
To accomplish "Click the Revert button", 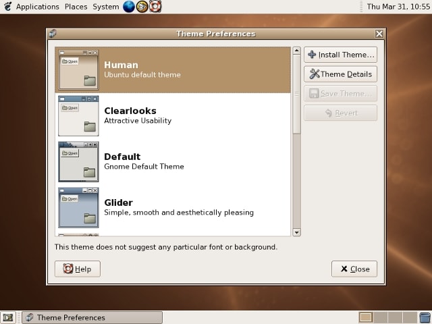I will point(340,113).
